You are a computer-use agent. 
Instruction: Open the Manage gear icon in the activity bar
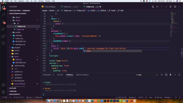tap(3, 92)
